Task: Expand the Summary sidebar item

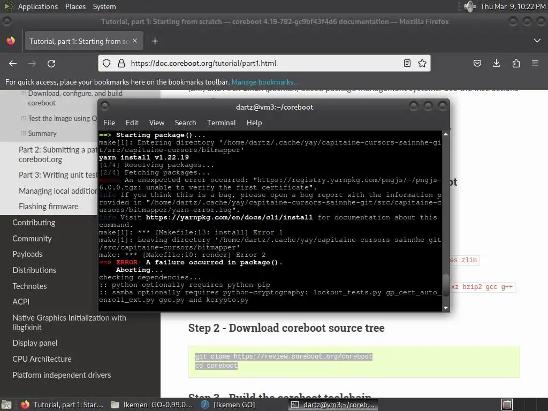Action: 24,133
